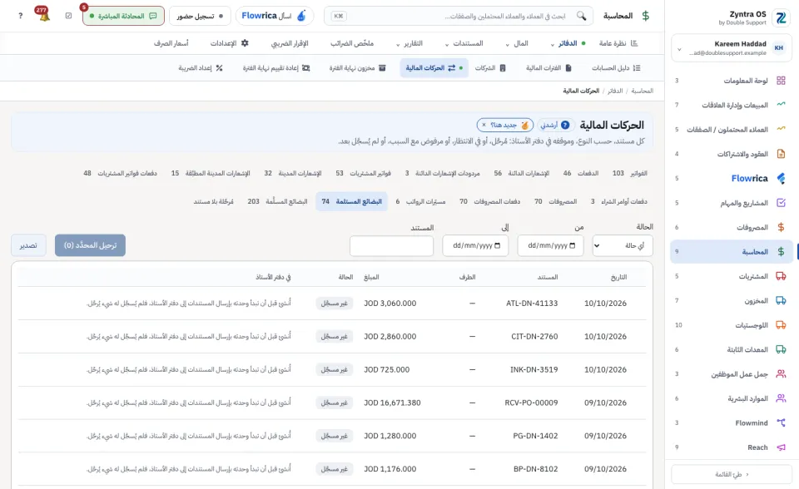
Task: Open العقود والاشتراكات sidebar icon
Action: (781, 154)
